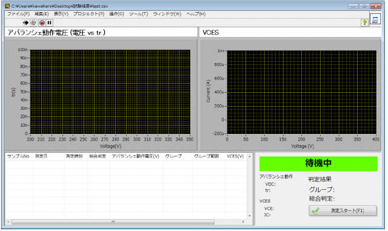Click the 総合判定: result label
Image resolution: width=388 pixels, height=231 pixels.
coord(322,199)
